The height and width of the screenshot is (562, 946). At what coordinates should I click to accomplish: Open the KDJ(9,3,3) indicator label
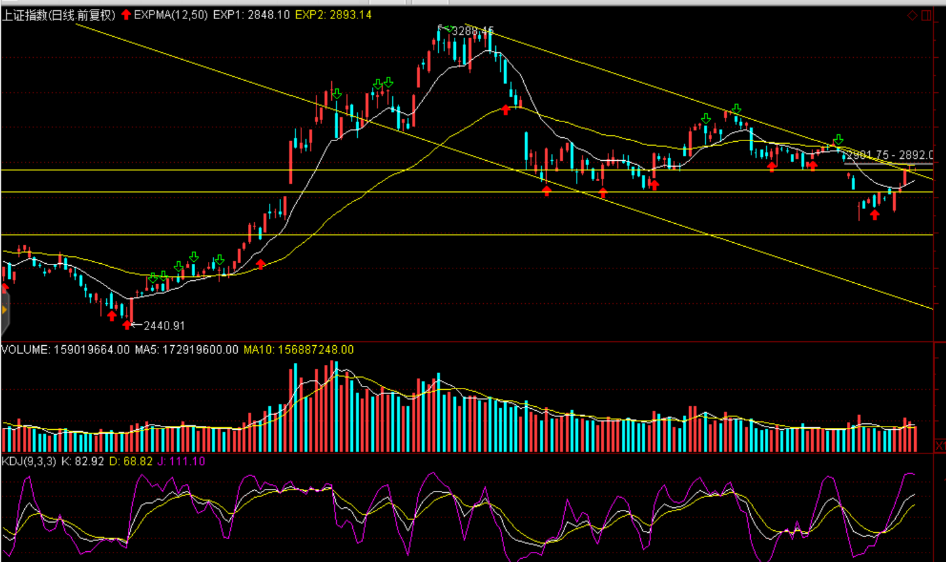click(29, 461)
